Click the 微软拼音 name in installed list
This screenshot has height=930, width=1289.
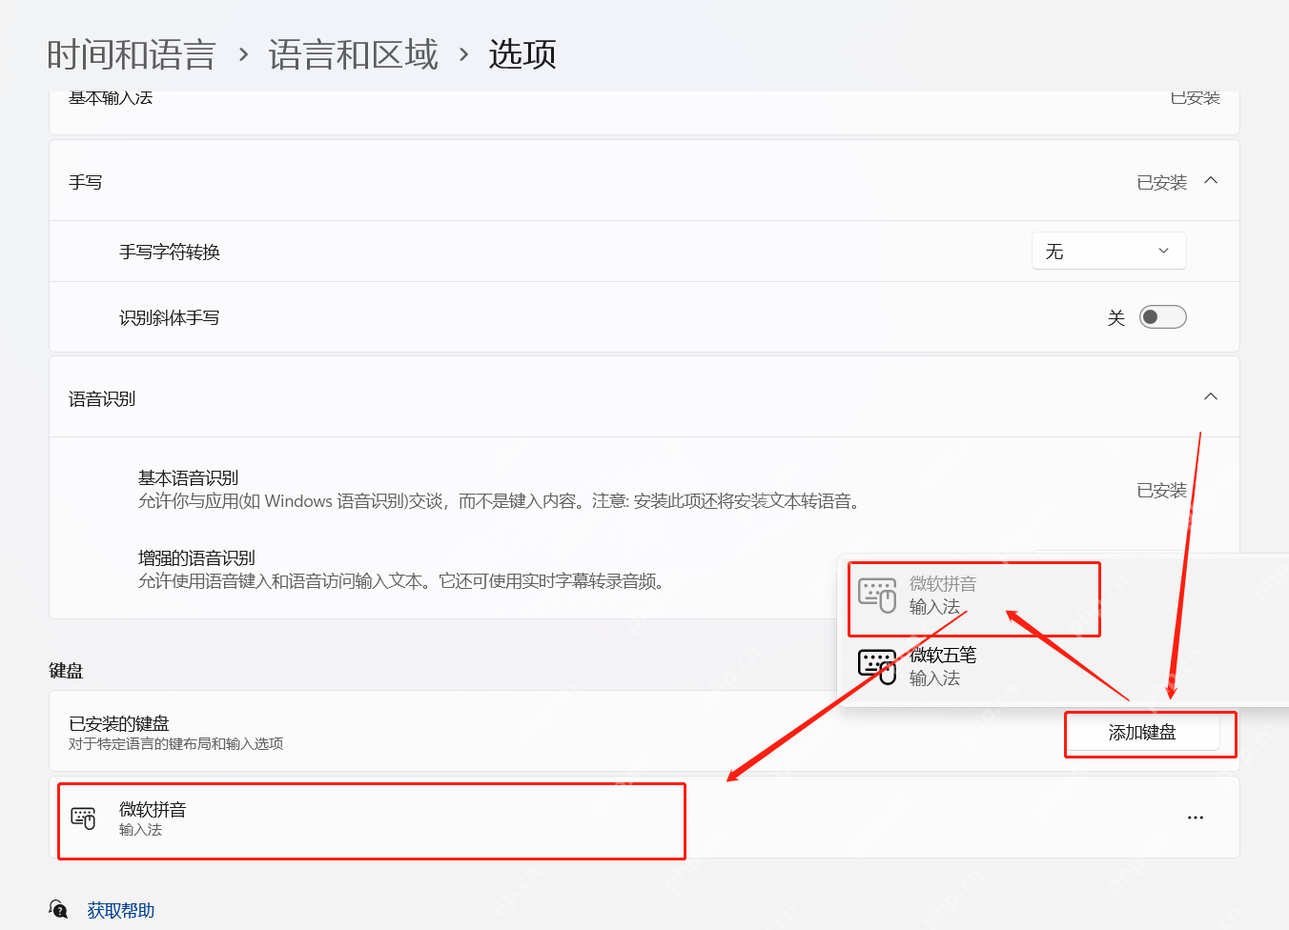(x=153, y=809)
